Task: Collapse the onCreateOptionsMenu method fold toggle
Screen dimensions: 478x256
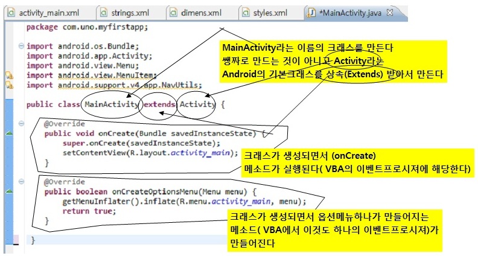Action: coord(21,182)
